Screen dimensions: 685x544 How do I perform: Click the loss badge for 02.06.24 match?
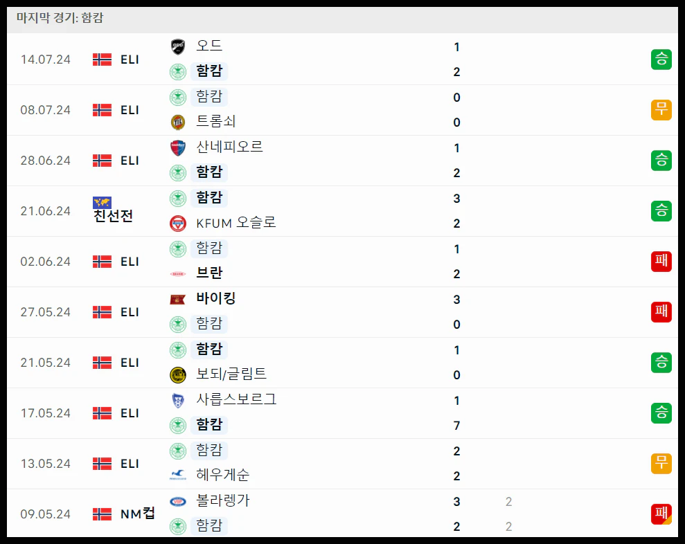click(661, 262)
